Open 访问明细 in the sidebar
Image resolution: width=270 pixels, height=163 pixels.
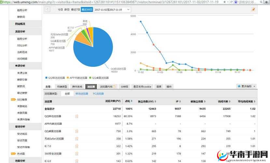click(22, 59)
